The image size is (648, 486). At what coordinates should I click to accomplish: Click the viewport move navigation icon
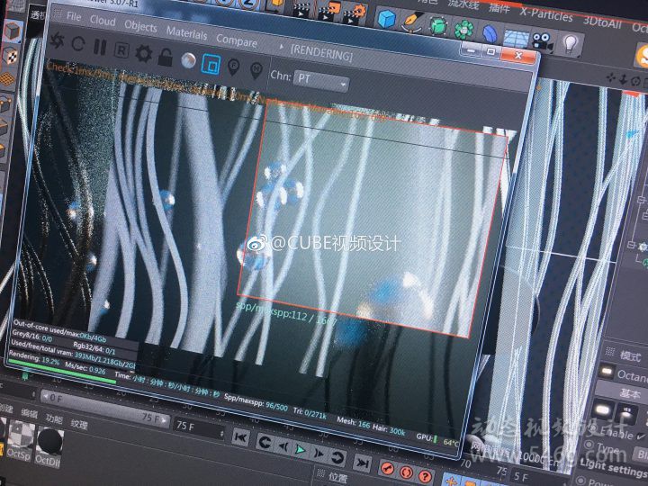tap(610, 77)
